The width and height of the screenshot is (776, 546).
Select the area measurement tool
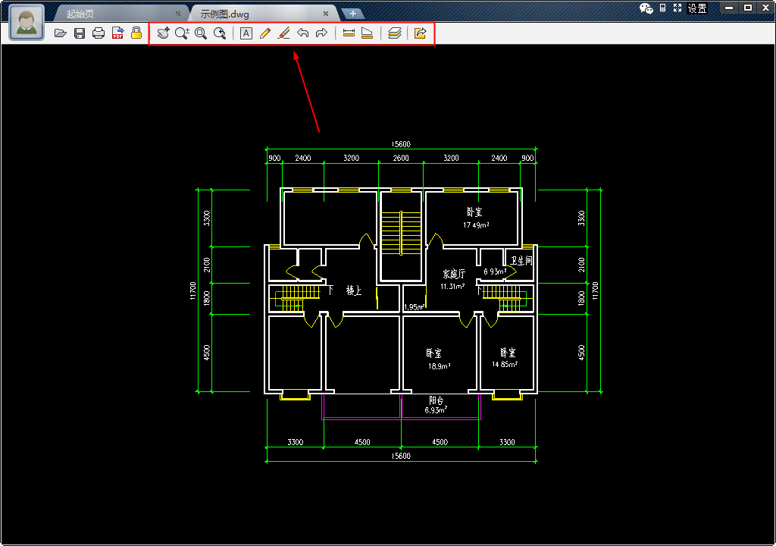(368, 33)
